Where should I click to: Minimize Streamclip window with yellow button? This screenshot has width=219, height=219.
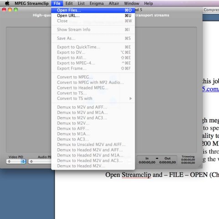tap(10, 10)
